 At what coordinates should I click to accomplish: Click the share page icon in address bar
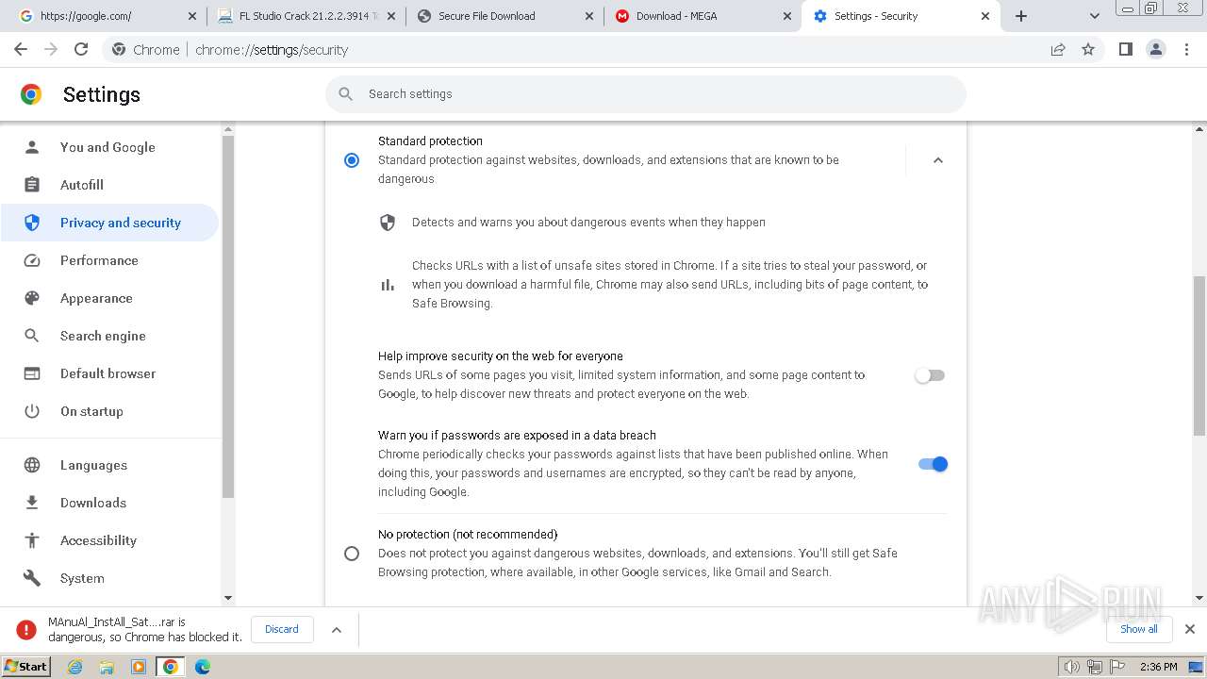pyautogui.click(x=1058, y=50)
